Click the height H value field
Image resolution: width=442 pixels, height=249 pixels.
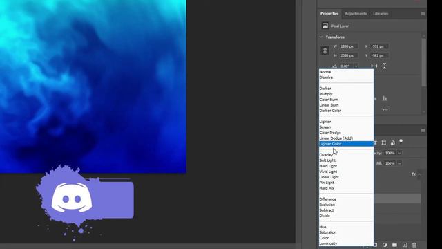[x=349, y=55]
